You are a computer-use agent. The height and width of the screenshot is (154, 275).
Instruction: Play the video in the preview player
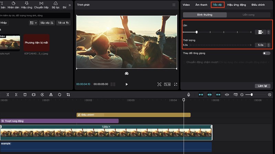pyautogui.click(x=126, y=84)
